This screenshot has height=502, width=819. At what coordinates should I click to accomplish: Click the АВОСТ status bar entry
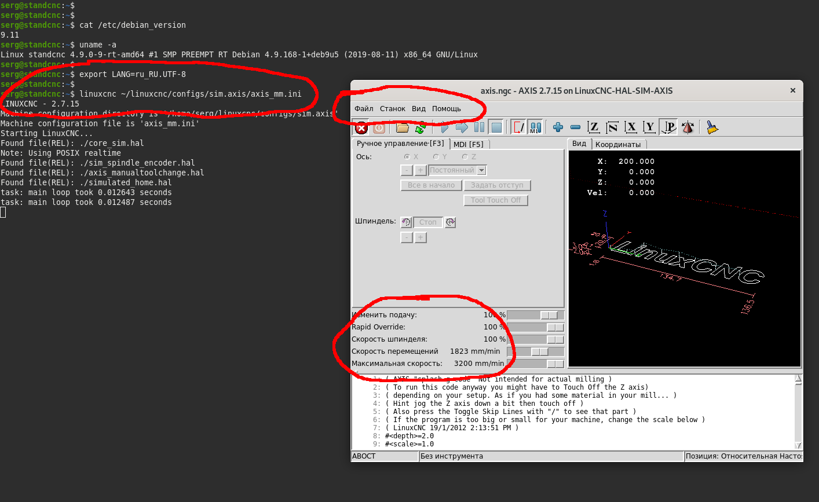click(x=385, y=456)
